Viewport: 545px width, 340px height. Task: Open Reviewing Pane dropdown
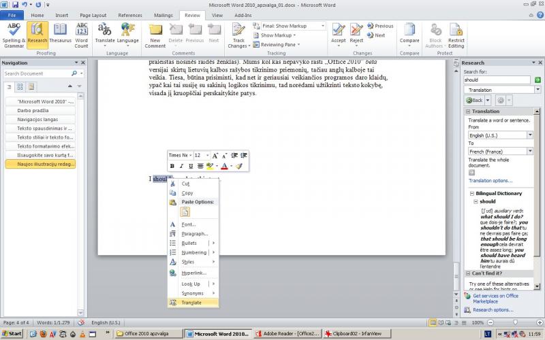tap(277, 45)
